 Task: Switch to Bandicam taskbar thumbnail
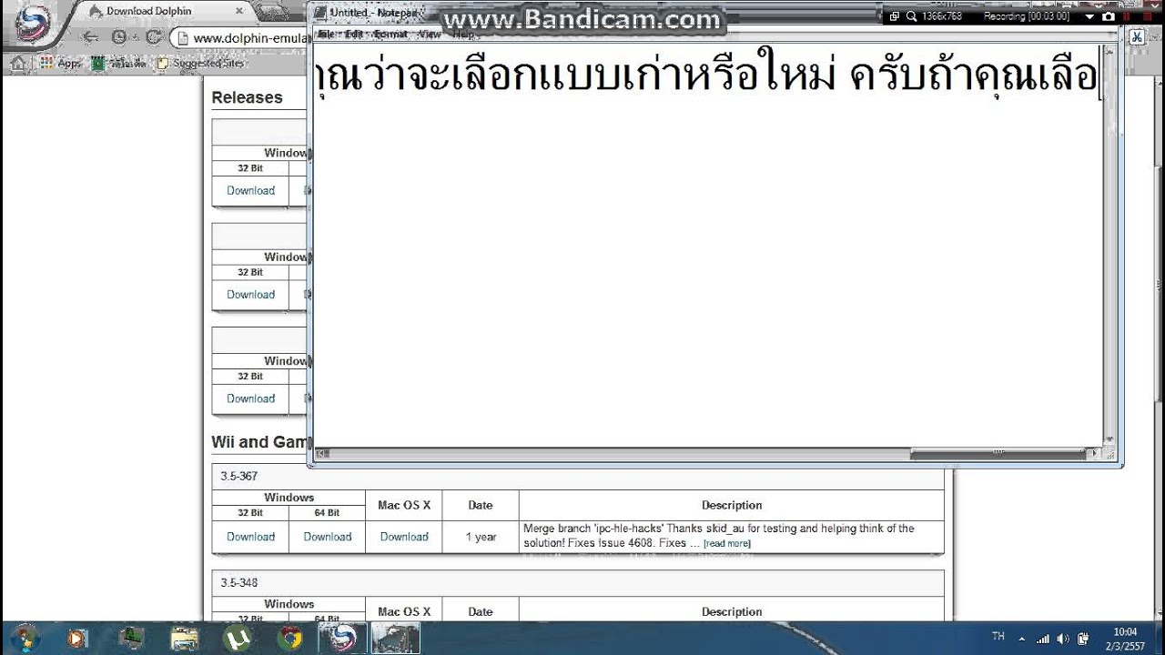(x=396, y=638)
